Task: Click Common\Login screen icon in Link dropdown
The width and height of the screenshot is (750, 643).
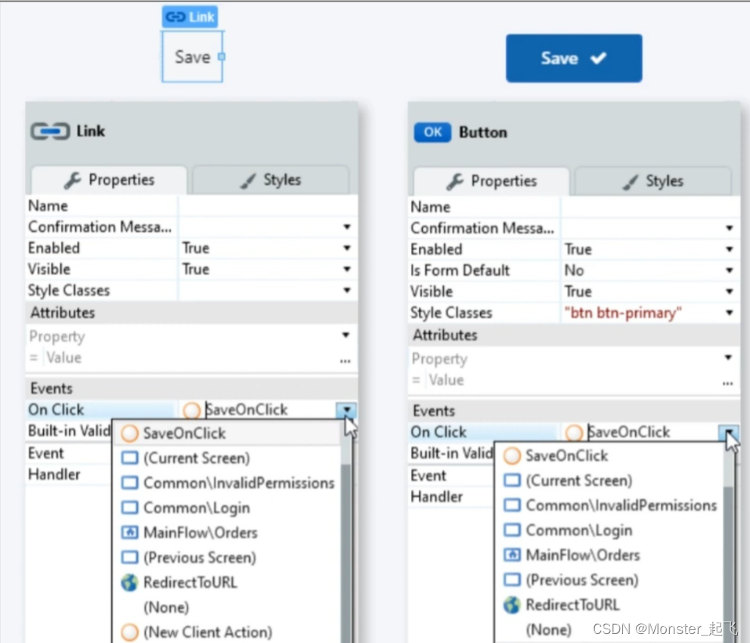Action: click(x=129, y=508)
